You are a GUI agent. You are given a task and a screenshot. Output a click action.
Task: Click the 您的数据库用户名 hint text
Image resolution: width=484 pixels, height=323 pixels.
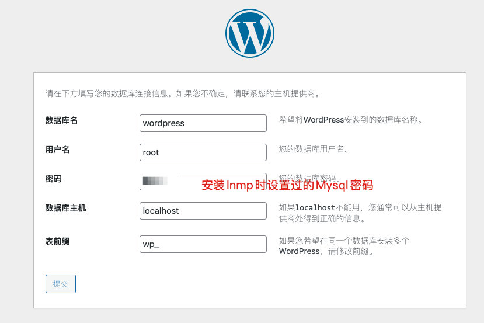[x=314, y=150]
